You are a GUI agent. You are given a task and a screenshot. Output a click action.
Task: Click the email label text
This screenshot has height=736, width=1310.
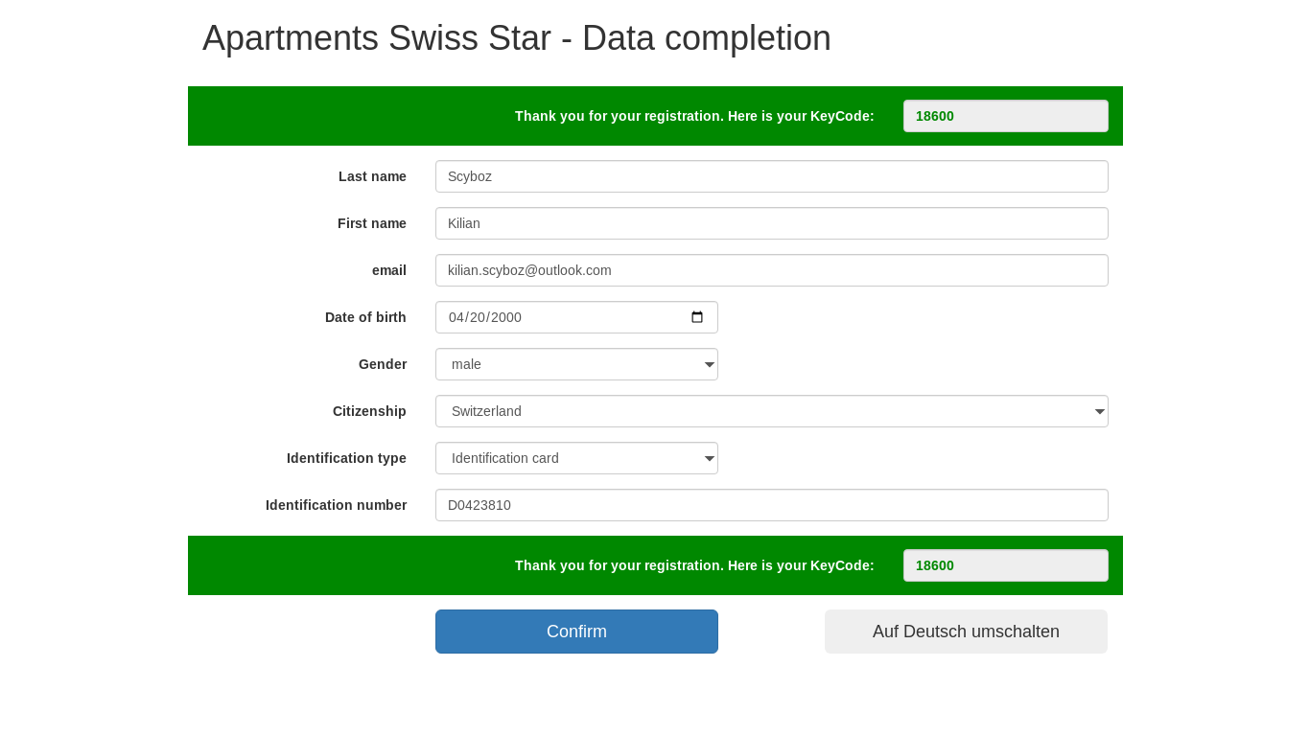click(x=389, y=270)
